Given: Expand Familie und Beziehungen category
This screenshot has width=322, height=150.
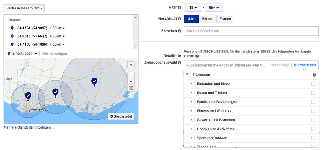Looking at the screenshot, I should 191,101.
